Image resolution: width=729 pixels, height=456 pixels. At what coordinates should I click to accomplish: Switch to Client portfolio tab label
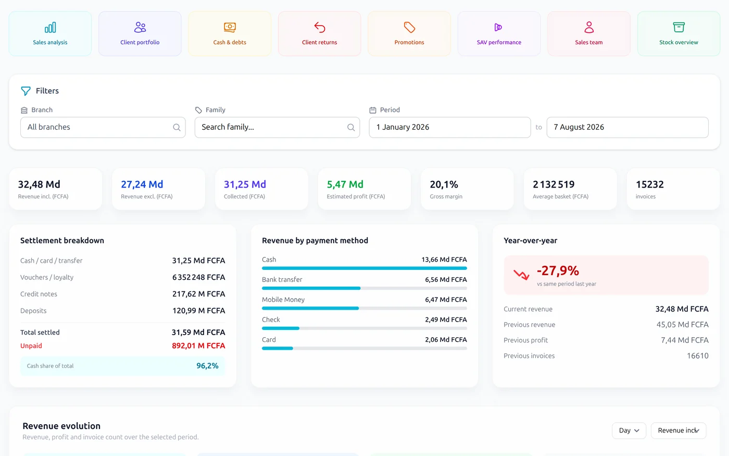[x=140, y=42]
